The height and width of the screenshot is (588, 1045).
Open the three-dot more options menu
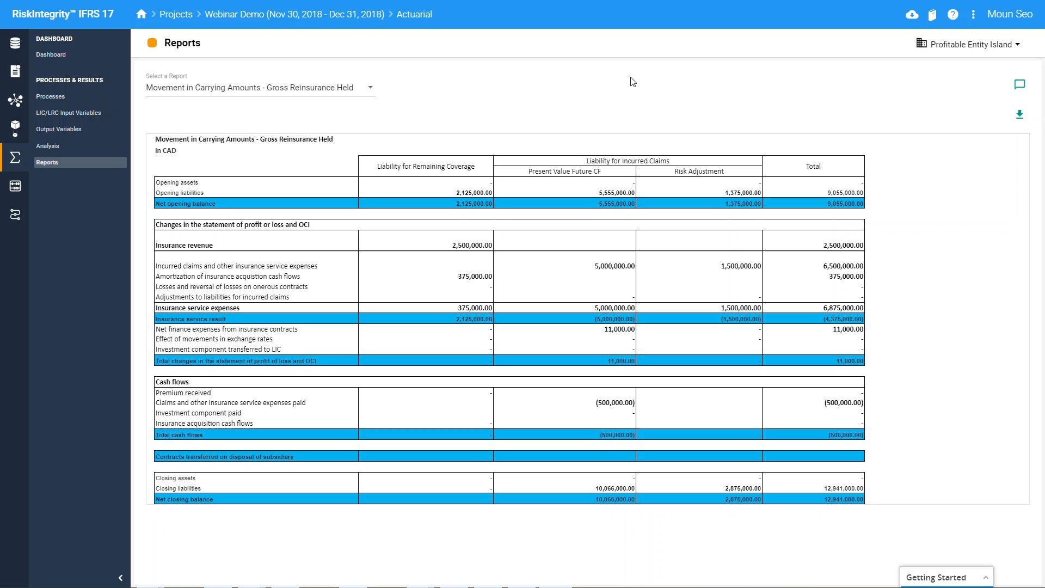click(x=973, y=15)
